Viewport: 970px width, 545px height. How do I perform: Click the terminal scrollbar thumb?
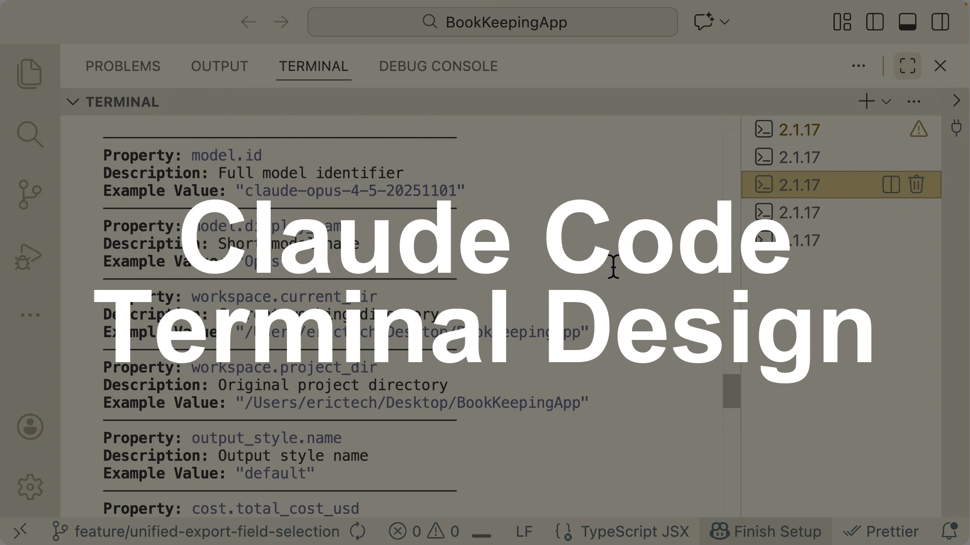point(731,391)
